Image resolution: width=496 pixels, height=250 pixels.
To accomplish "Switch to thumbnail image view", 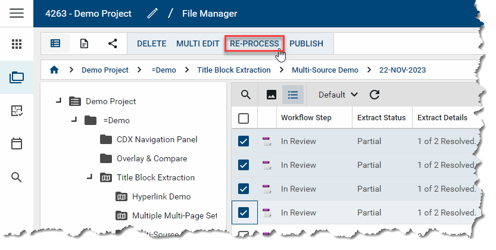I will pos(271,95).
